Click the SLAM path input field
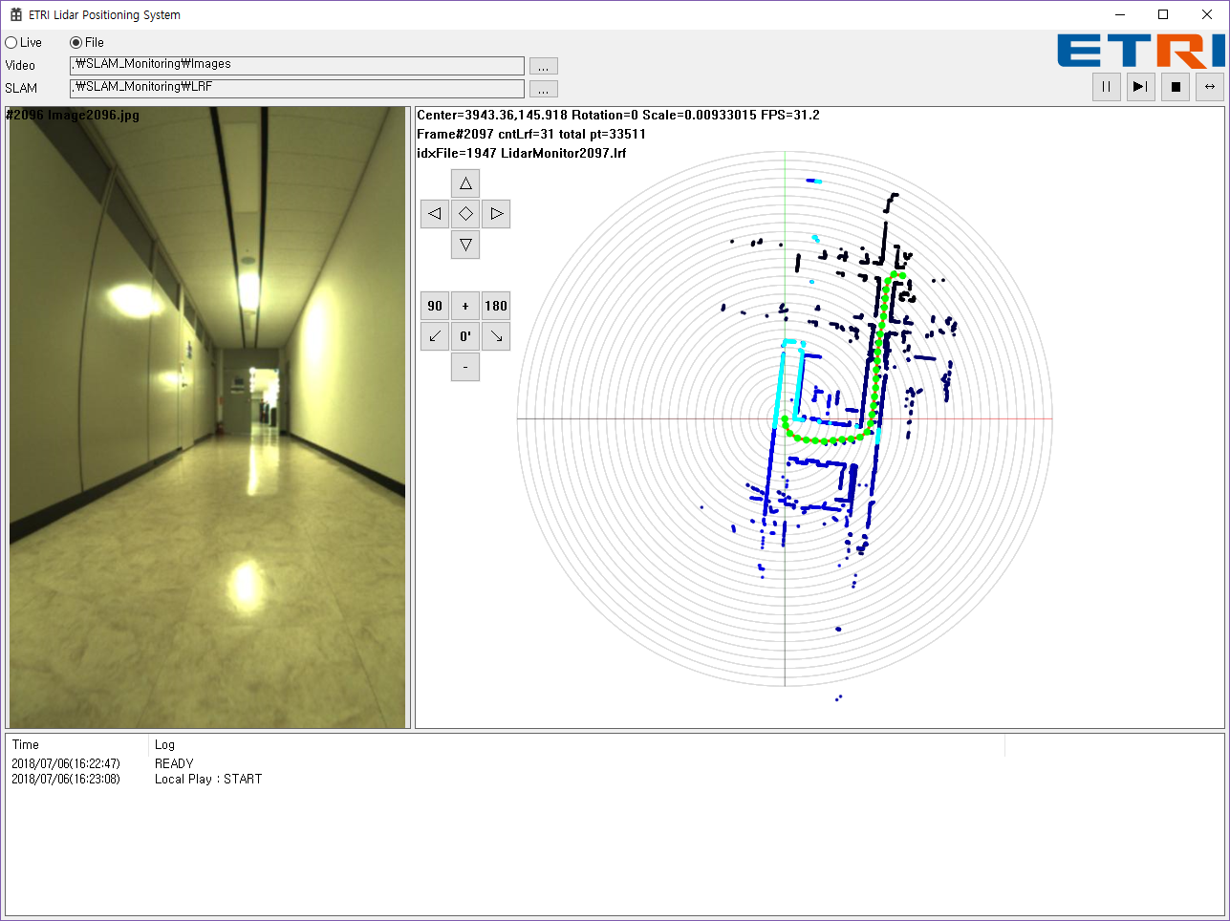Screen dimensions: 1230x921 click(296, 88)
